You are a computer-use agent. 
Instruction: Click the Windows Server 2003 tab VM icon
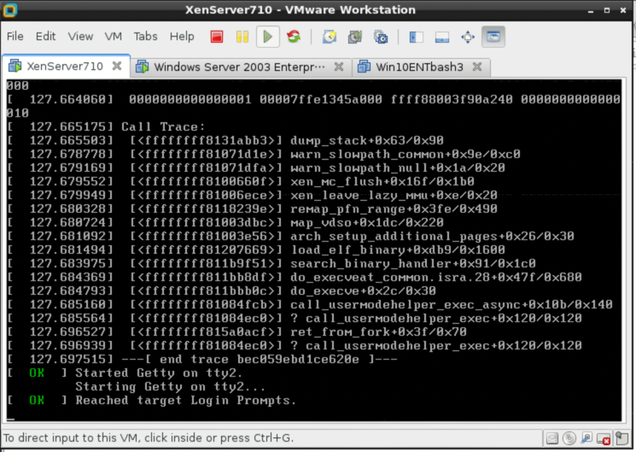click(x=142, y=67)
